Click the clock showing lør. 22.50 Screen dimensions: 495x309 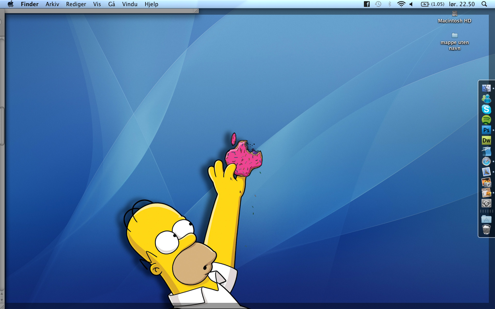pos(462,4)
